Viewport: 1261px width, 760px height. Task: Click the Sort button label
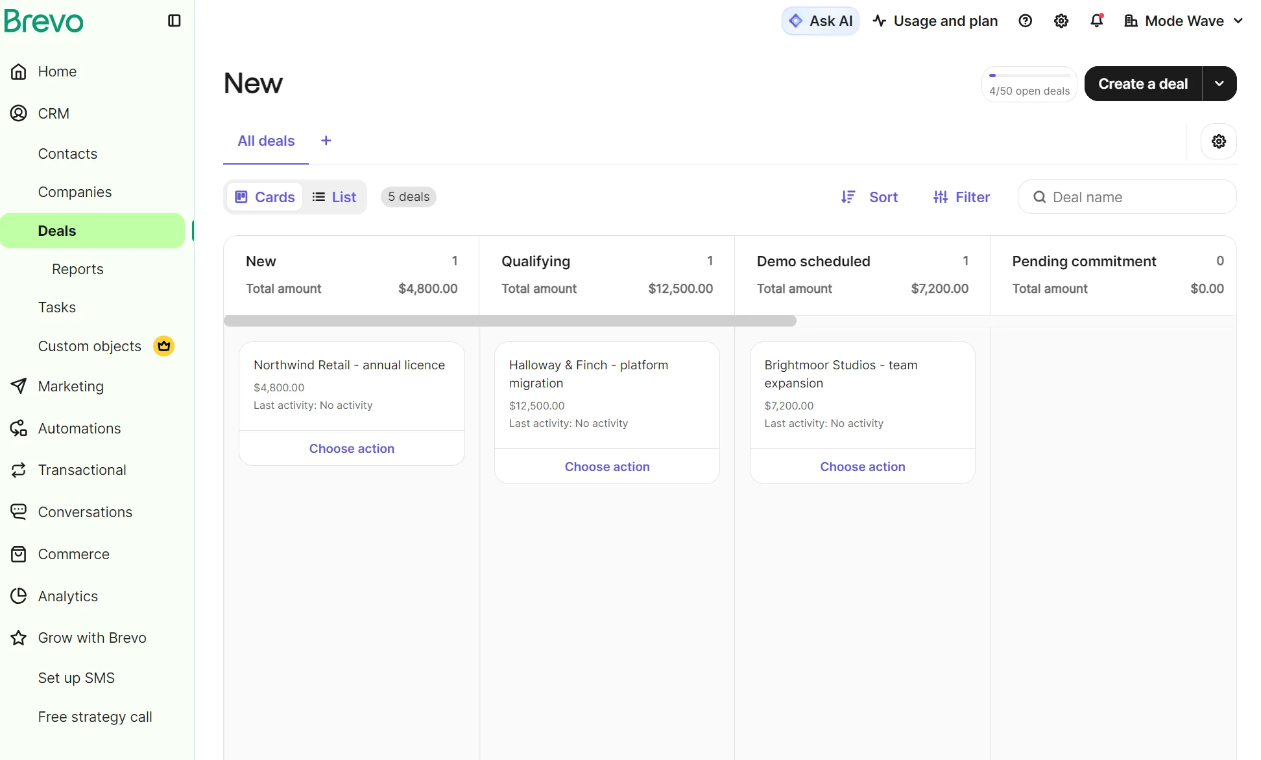(x=883, y=197)
